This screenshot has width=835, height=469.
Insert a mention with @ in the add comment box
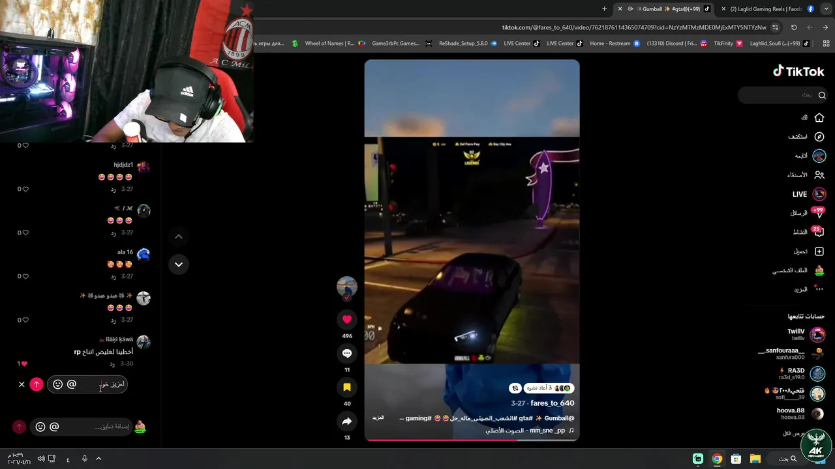tap(54, 427)
